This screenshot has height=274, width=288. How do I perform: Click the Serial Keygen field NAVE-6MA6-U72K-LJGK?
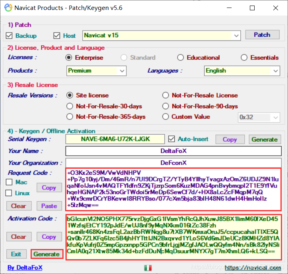point(115,139)
